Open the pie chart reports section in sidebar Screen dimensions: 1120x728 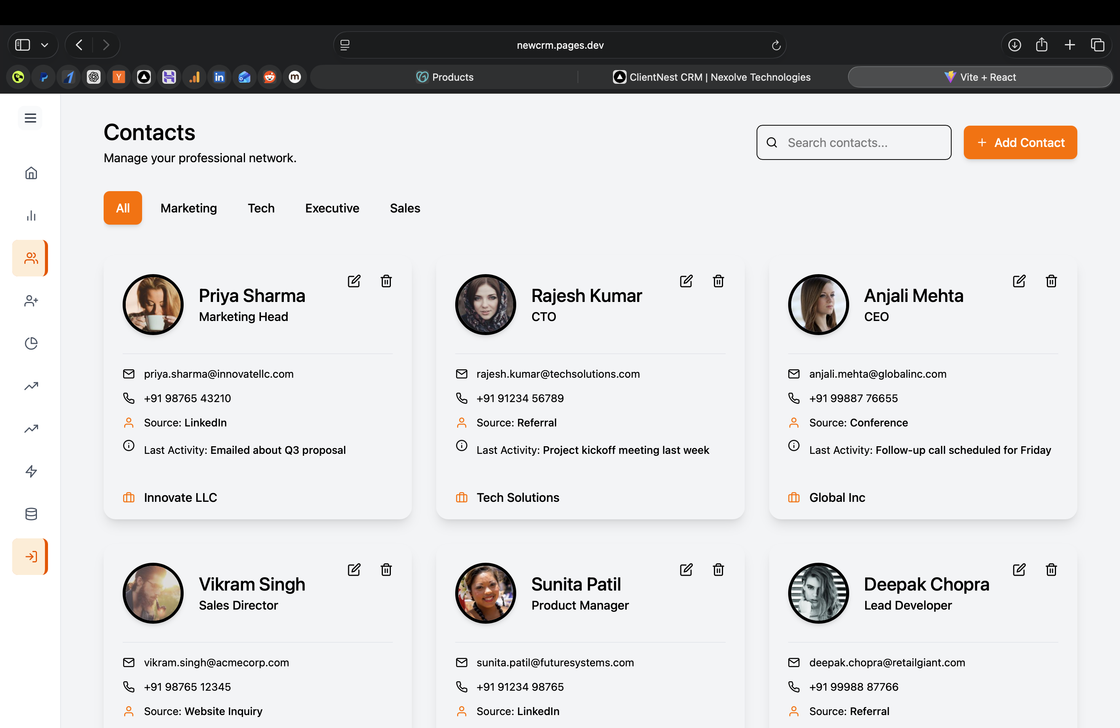coord(30,343)
